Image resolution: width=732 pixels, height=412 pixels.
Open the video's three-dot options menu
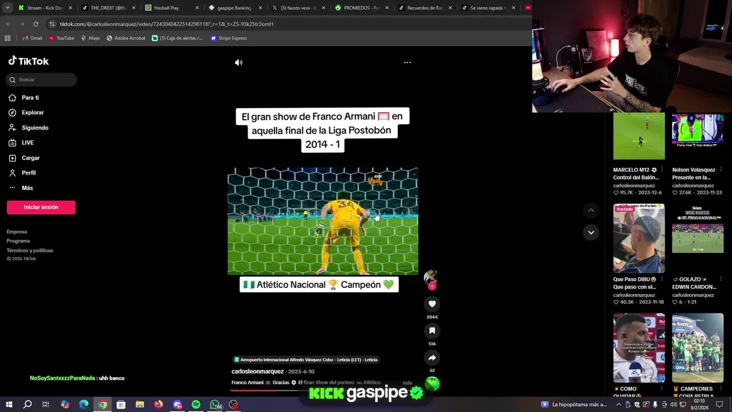407,62
